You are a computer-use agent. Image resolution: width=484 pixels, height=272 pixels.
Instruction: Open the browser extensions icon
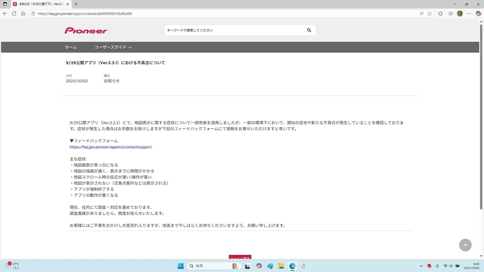pyautogui.click(x=440, y=14)
